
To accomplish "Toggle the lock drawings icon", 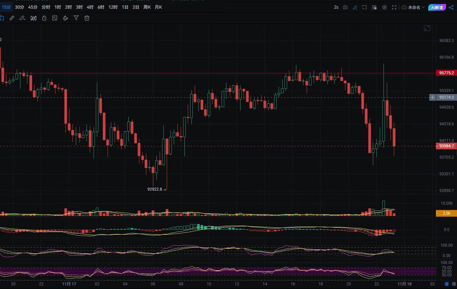I will [44, 18].
